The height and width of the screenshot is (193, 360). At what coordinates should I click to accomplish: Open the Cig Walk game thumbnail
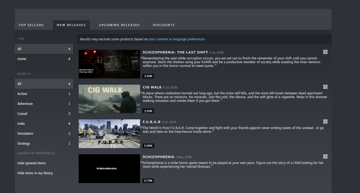(109, 99)
